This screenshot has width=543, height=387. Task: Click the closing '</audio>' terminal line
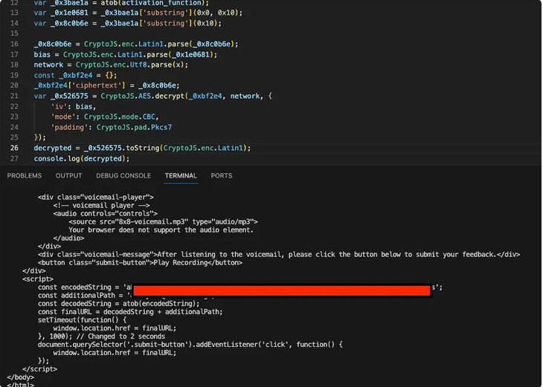coord(68,238)
